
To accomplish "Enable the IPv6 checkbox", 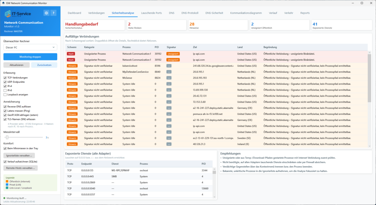I will tap(5, 90).
